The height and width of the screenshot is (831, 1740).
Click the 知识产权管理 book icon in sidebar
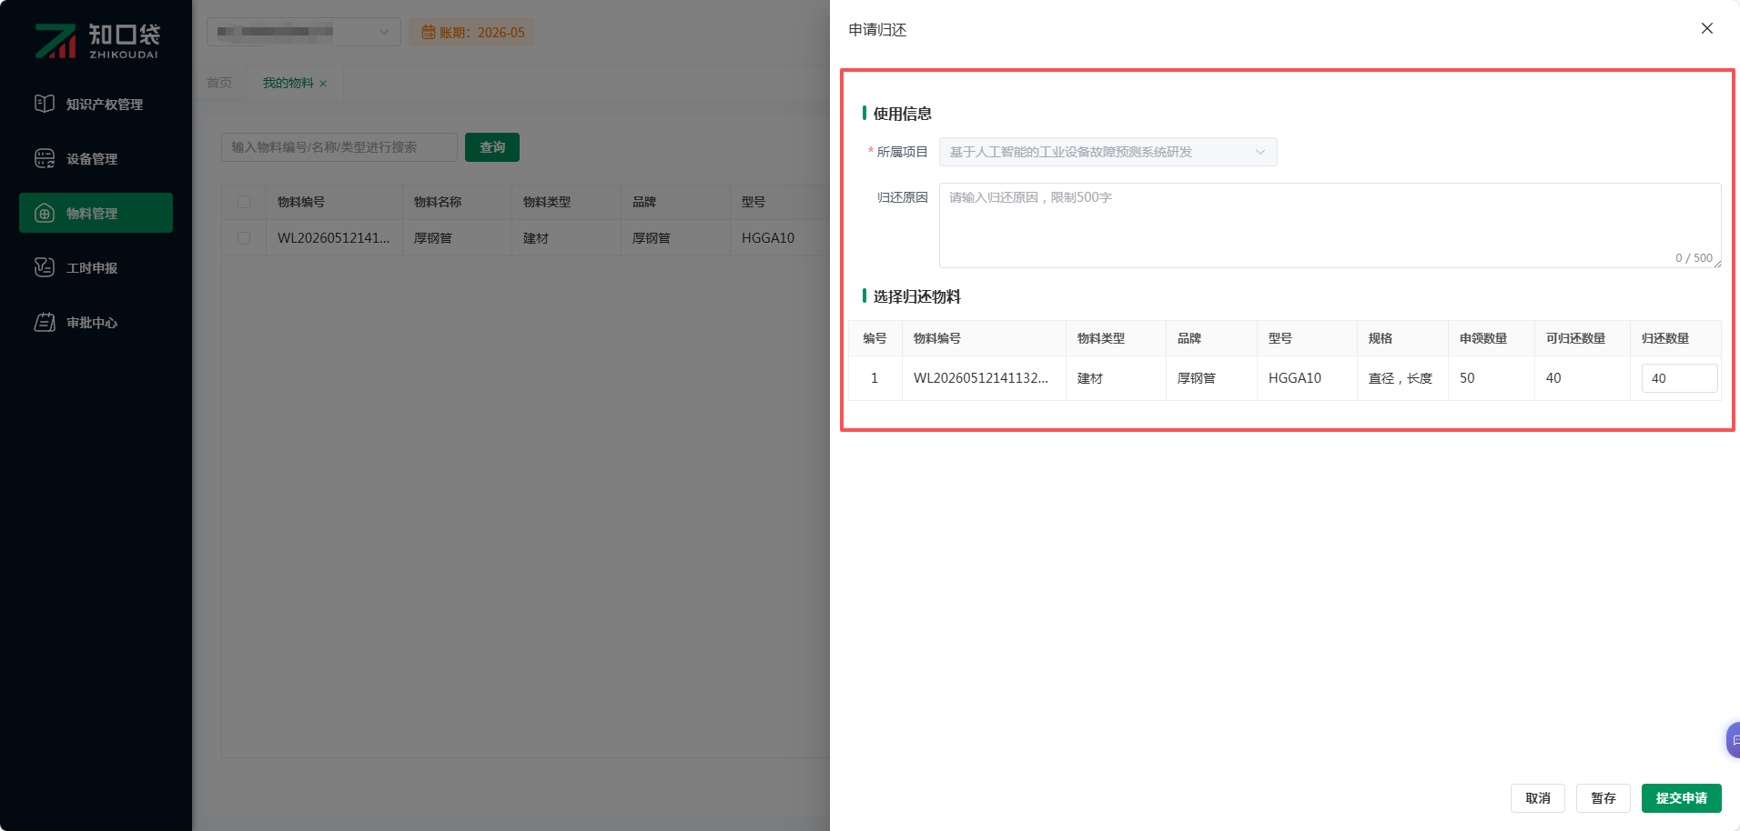pos(45,104)
